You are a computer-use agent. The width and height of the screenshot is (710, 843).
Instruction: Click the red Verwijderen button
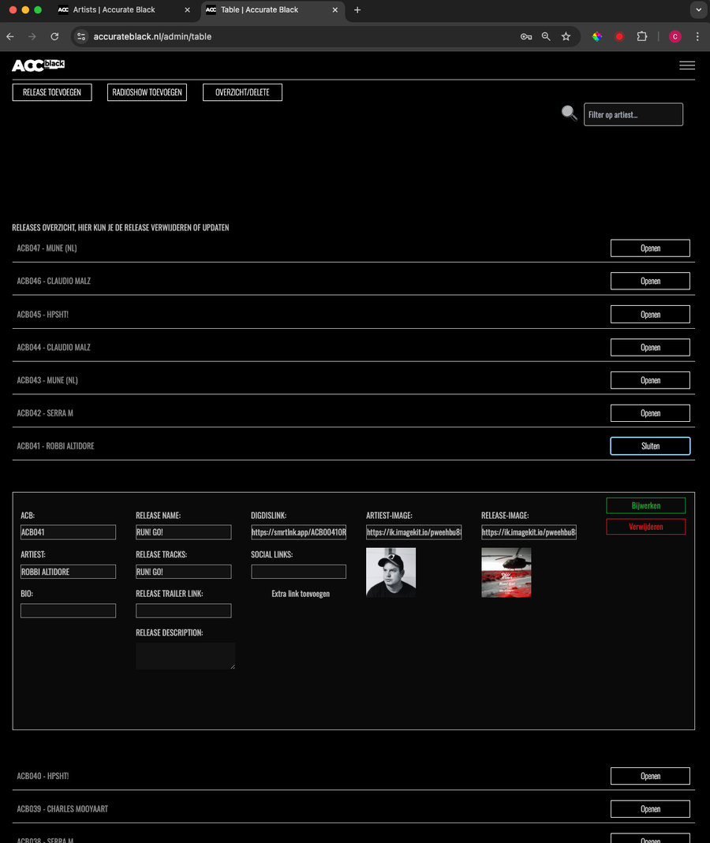(x=646, y=526)
